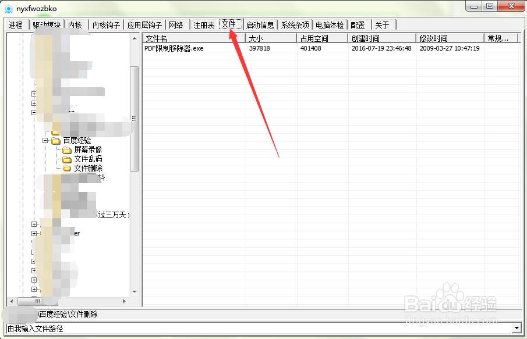This screenshot has width=527, height=339.
Task: Focus the 由我输入文件路径 input field
Action: [x=259, y=329]
